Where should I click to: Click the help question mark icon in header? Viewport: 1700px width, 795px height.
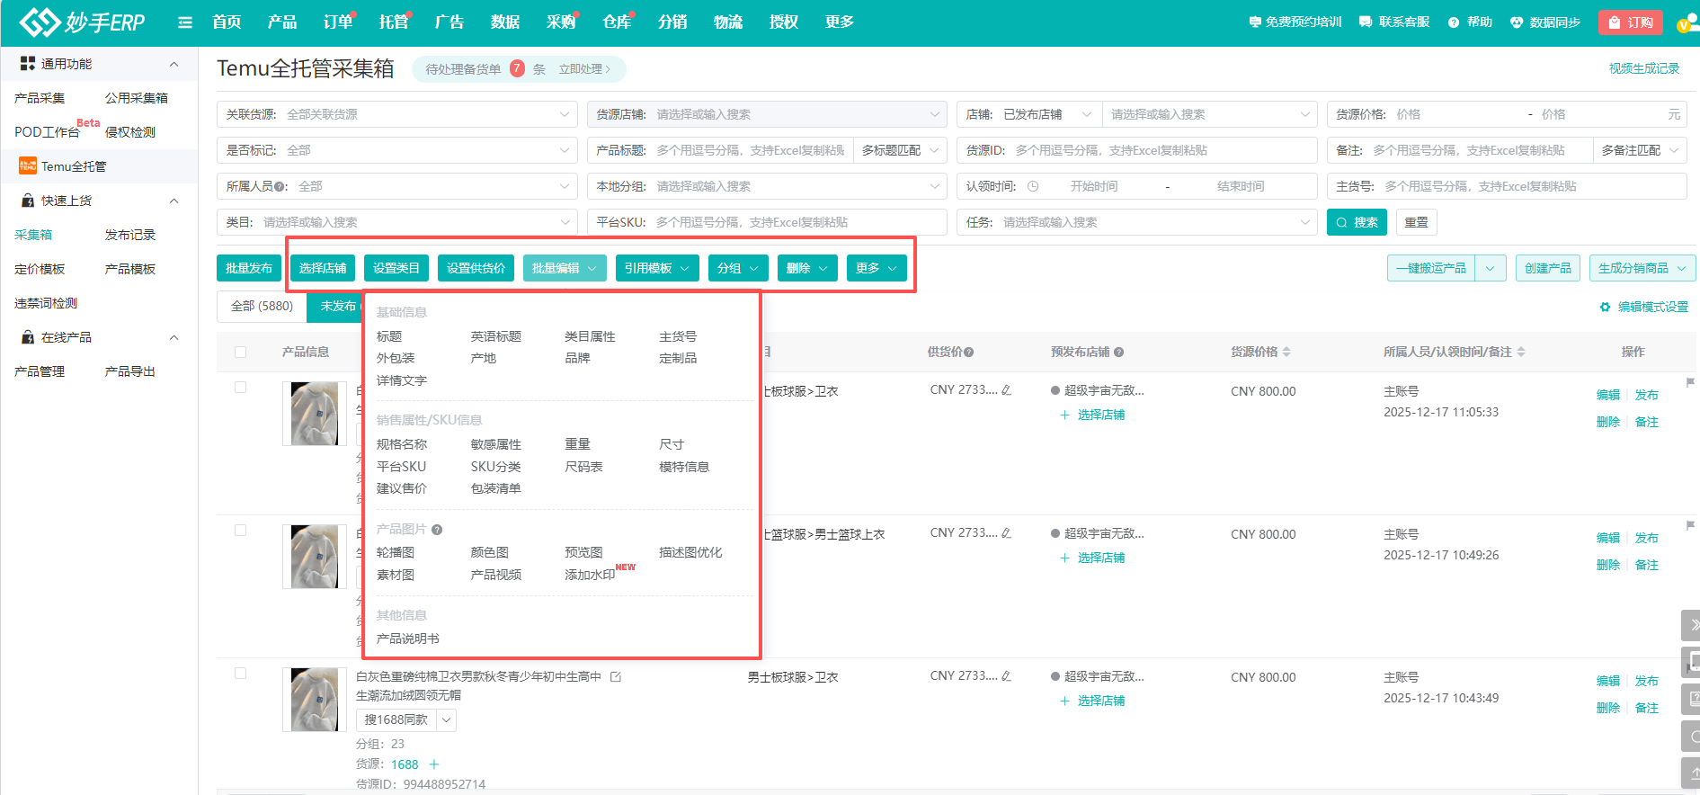click(1454, 22)
